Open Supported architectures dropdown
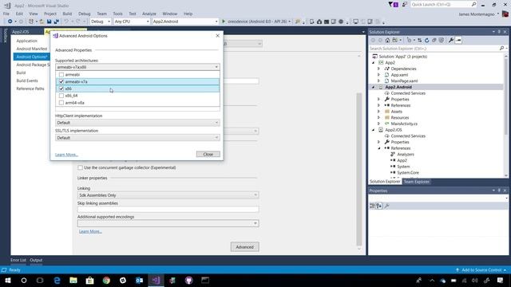This screenshot has width=511, height=287. pyautogui.click(x=137, y=67)
